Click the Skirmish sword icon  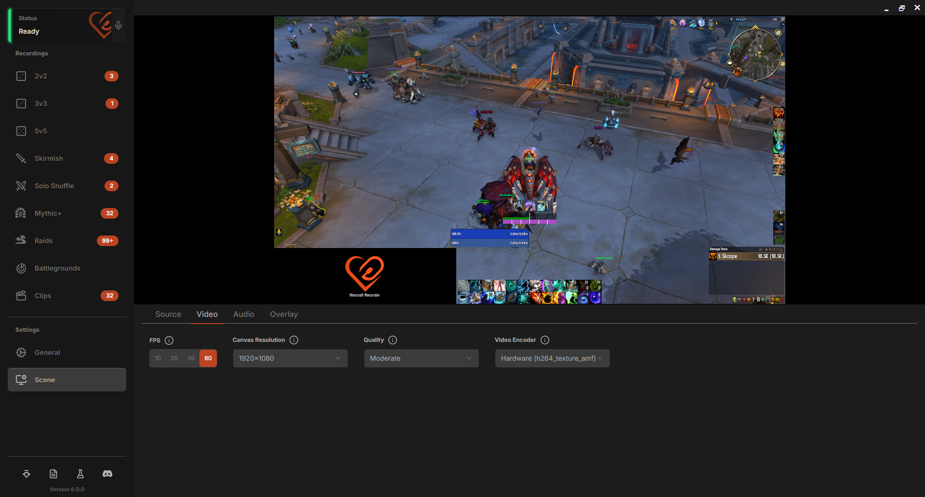click(x=21, y=158)
